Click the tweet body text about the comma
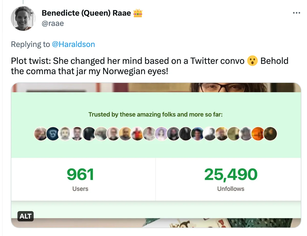 coord(103,66)
